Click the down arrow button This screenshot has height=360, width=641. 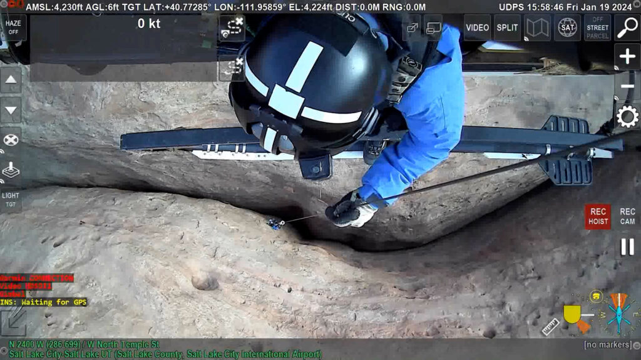11,110
